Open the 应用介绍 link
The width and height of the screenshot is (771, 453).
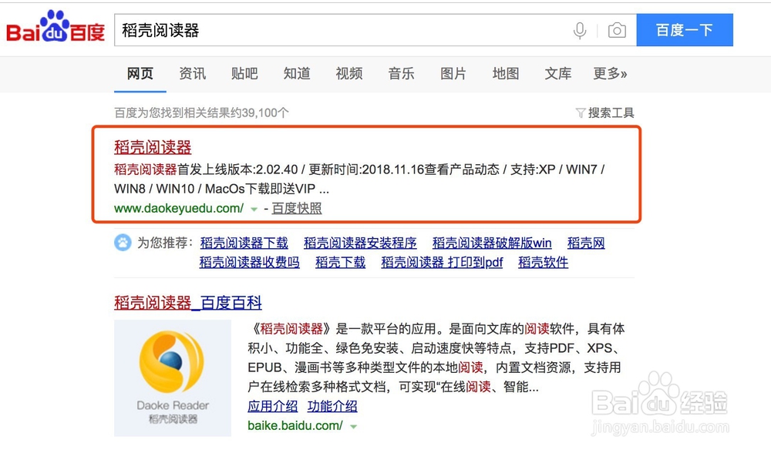coord(272,406)
